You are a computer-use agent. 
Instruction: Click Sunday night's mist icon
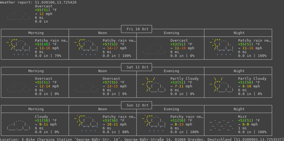point(222,124)
